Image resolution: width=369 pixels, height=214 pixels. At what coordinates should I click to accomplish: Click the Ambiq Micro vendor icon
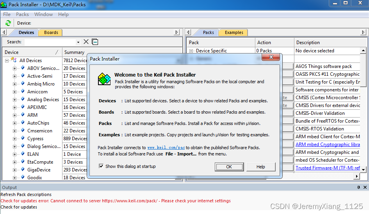(x=23, y=84)
